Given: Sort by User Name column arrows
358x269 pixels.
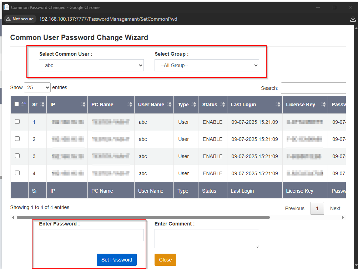Looking at the screenshot, I should click(170, 105).
